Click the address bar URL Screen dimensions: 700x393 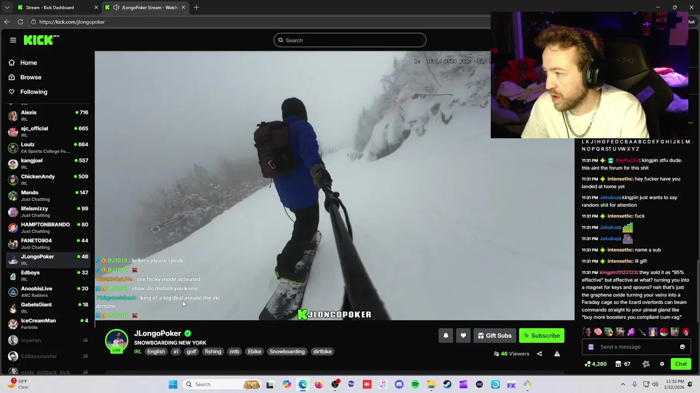[x=72, y=22]
